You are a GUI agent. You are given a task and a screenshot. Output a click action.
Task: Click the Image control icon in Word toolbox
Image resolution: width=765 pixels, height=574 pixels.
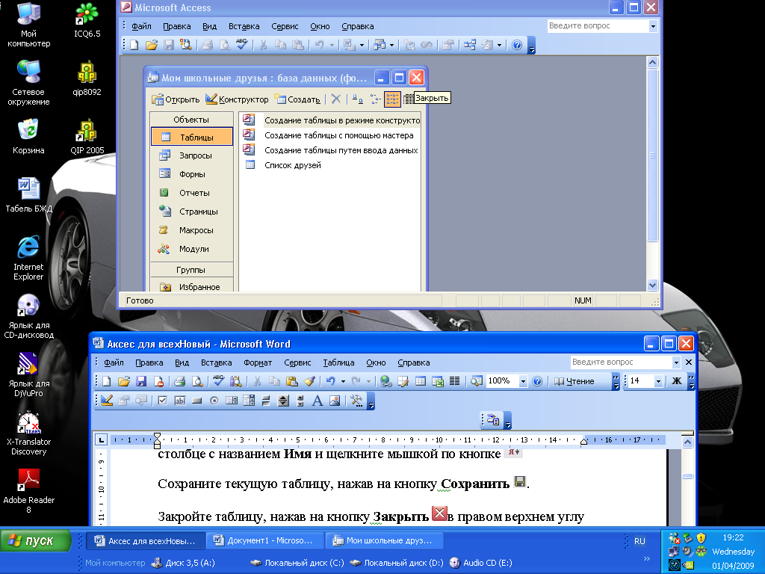pyautogui.click(x=335, y=401)
